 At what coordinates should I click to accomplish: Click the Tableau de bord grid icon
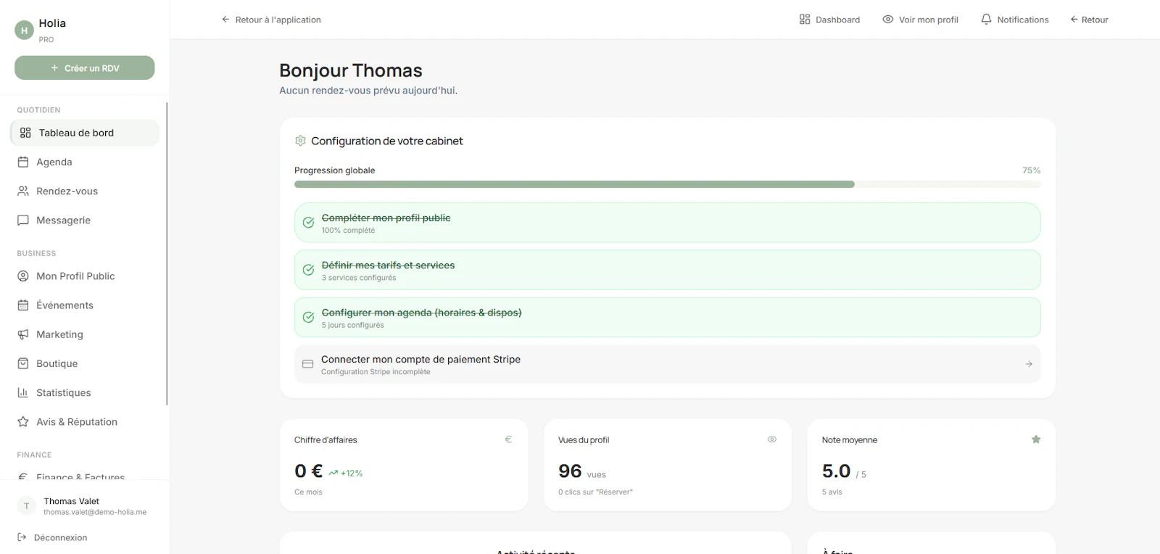[x=25, y=133]
